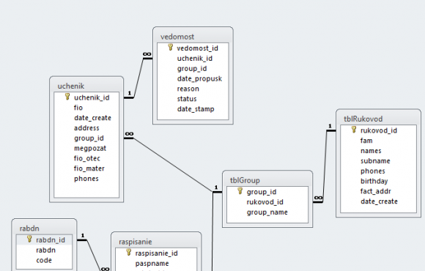Select the fio_otec field in uchenik

(x=86, y=158)
